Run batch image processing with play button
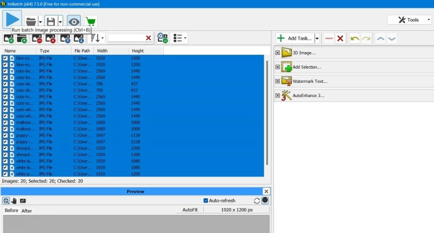This screenshot has width=434, height=233. click(12, 20)
